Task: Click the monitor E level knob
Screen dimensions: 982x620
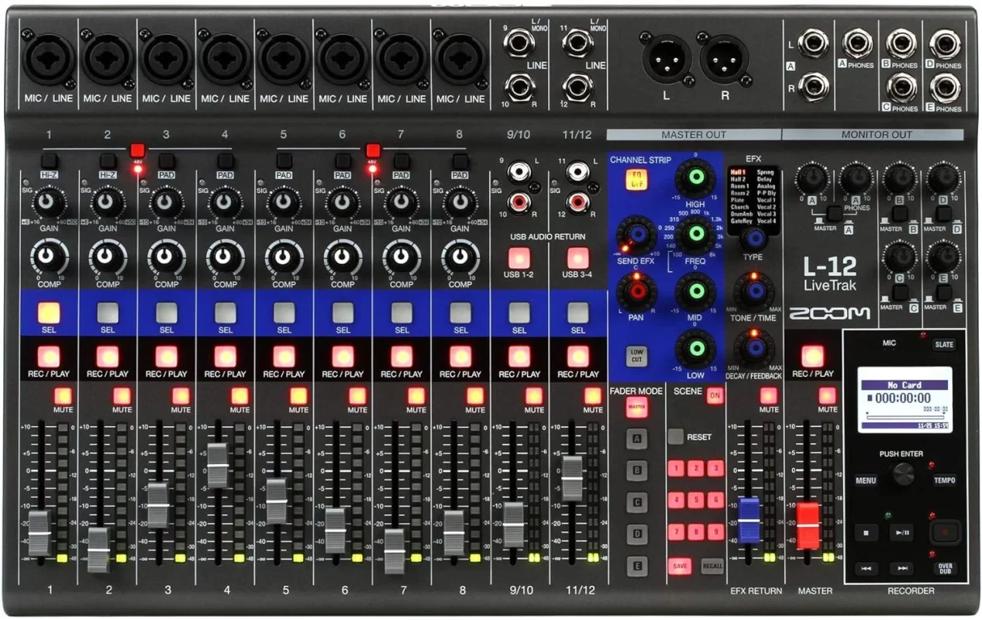Action: coord(945,257)
